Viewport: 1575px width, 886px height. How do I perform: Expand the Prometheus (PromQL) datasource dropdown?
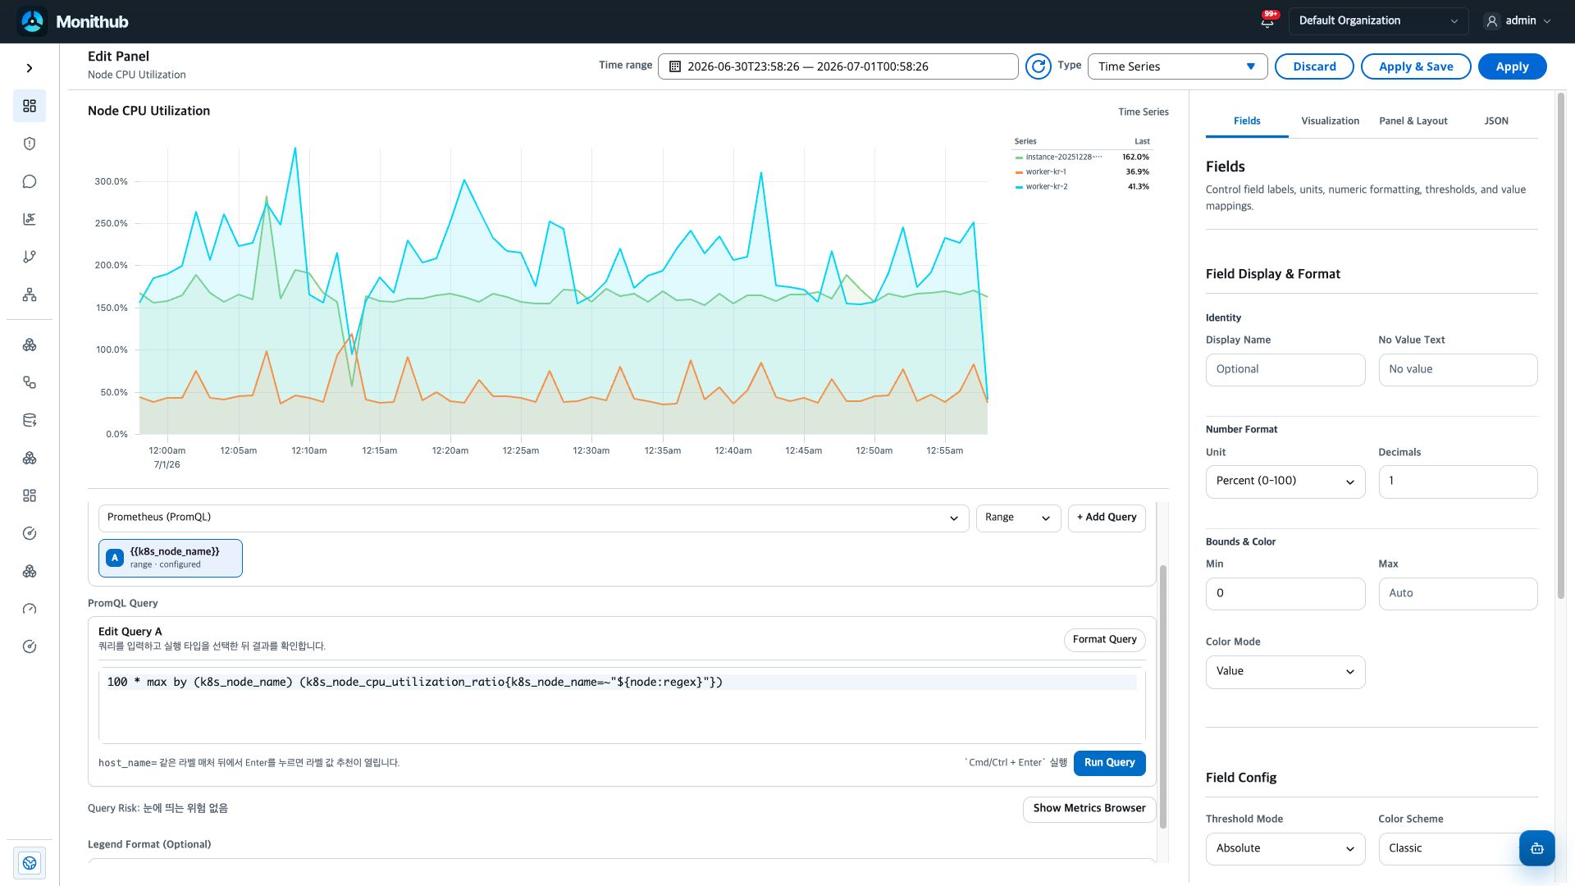point(533,518)
